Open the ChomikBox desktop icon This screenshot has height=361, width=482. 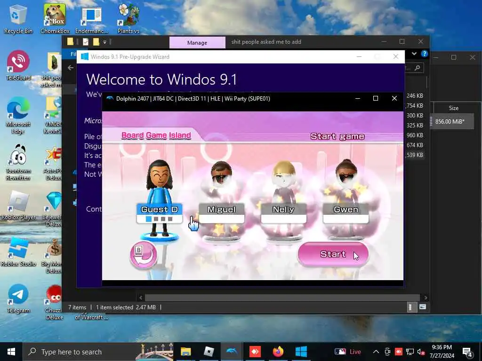[x=55, y=19]
